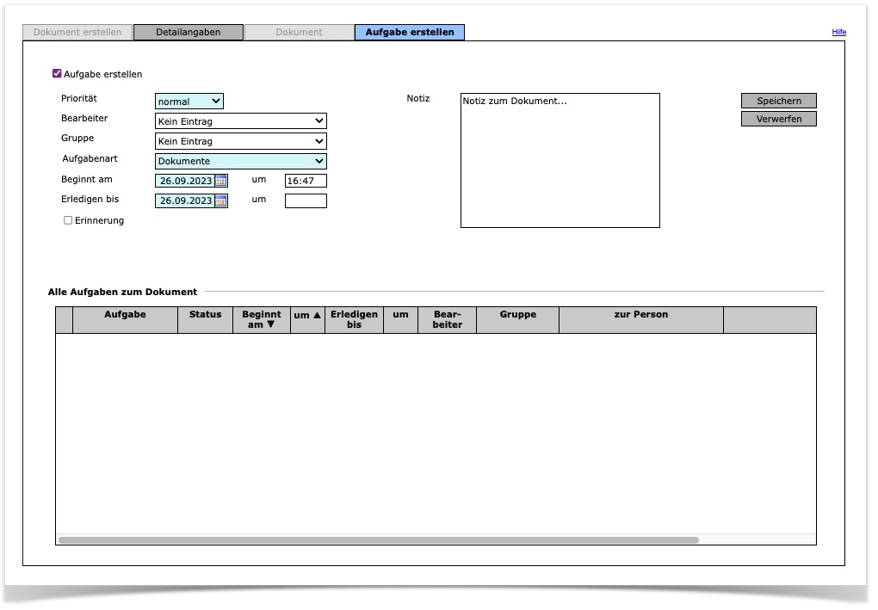The image size is (878, 610).
Task: Uncheck the Aufgabe erstellen checkbox
Action: (58, 74)
